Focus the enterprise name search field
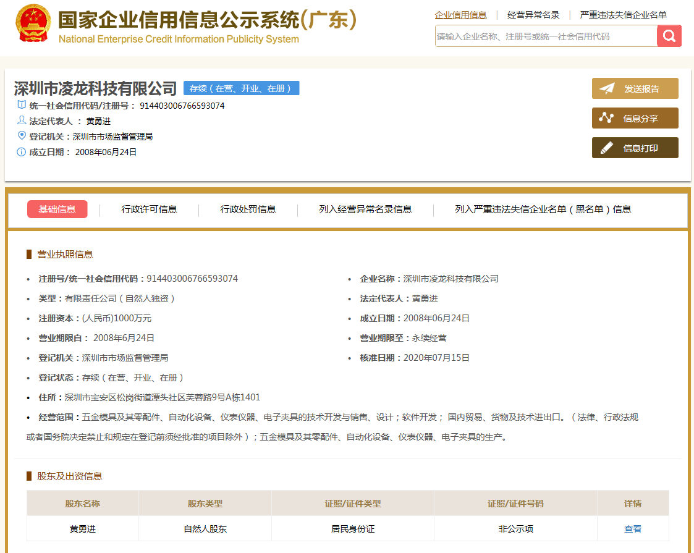 pyautogui.click(x=546, y=36)
